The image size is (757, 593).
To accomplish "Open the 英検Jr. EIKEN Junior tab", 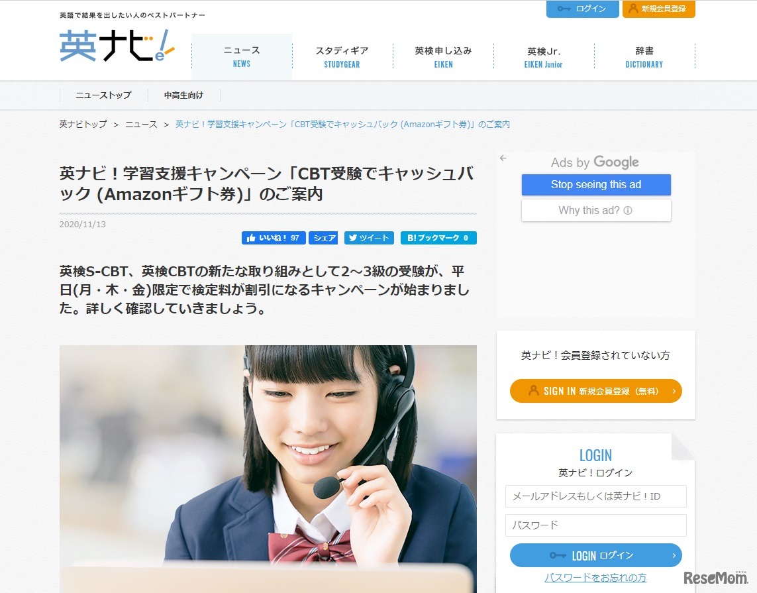I will (544, 57).
